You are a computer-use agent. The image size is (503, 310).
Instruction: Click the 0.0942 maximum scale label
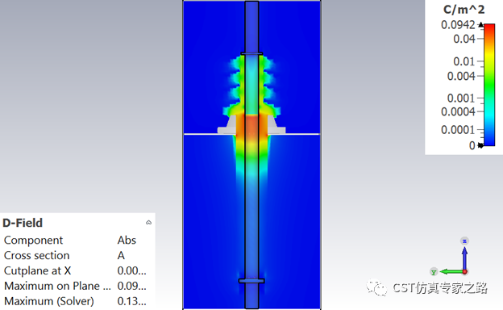coord(458,25)
